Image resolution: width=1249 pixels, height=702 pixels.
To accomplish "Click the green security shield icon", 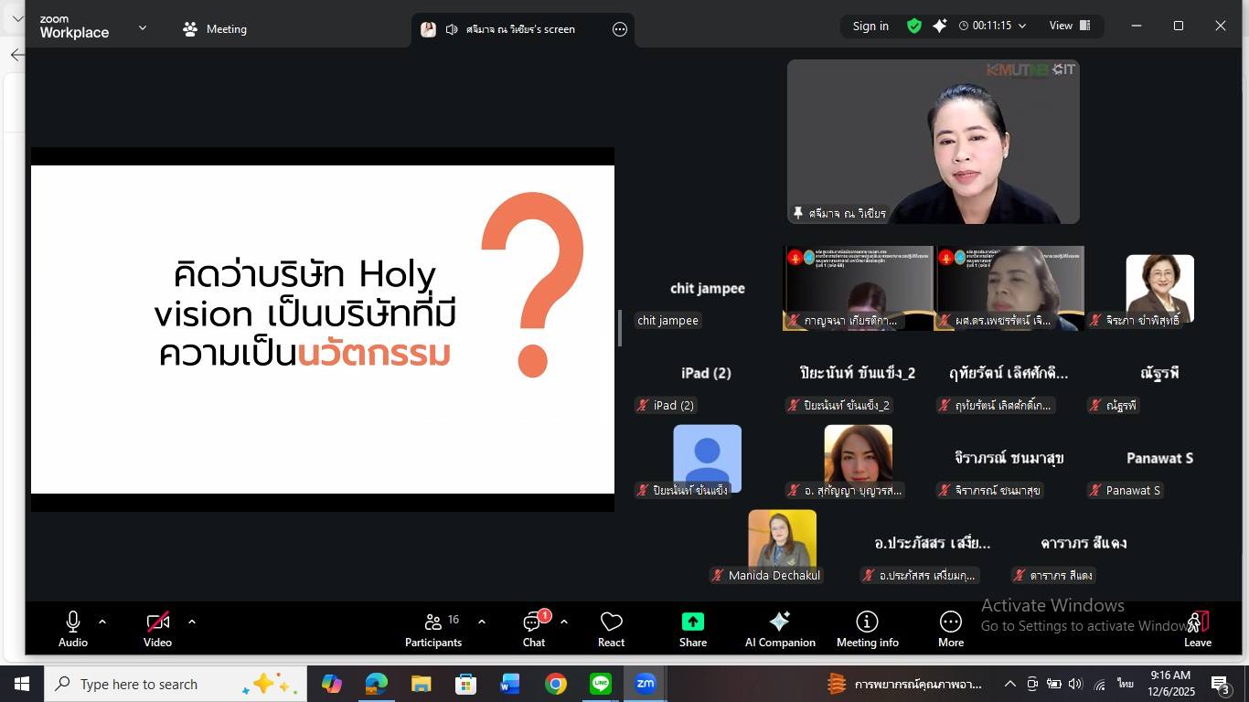I will coord(913,26).
